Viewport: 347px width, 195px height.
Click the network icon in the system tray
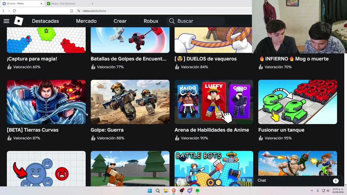point(323,191)
